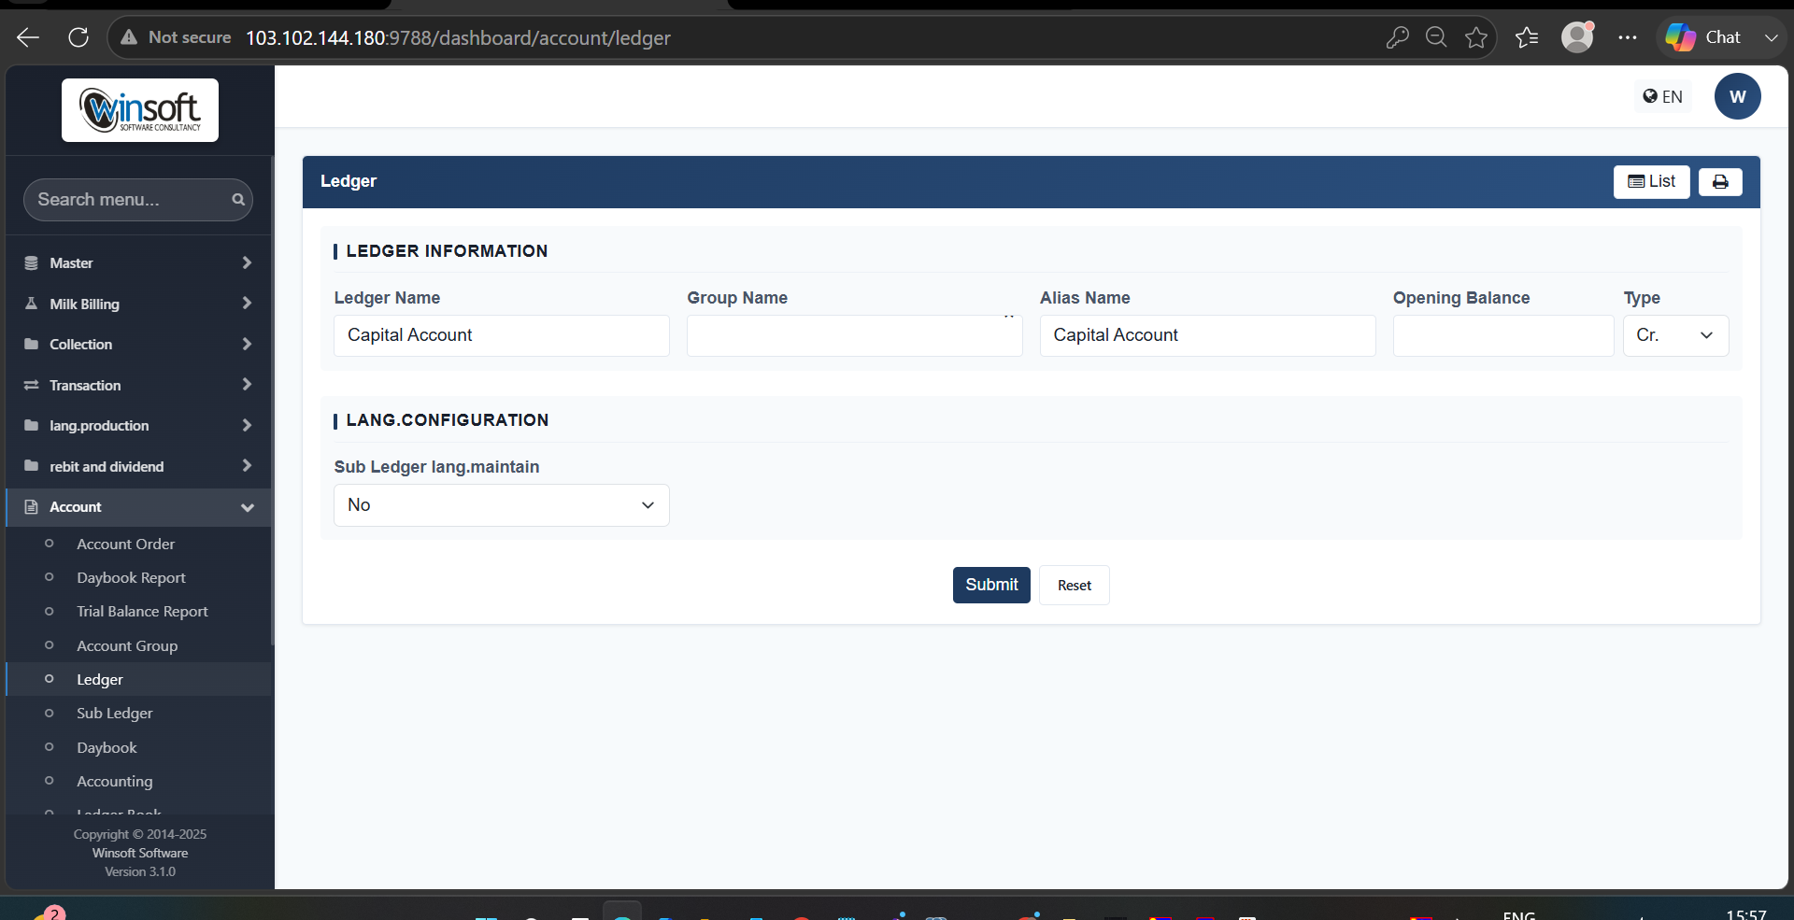
Task: Click the Collection folder icon
Action: 31,344
